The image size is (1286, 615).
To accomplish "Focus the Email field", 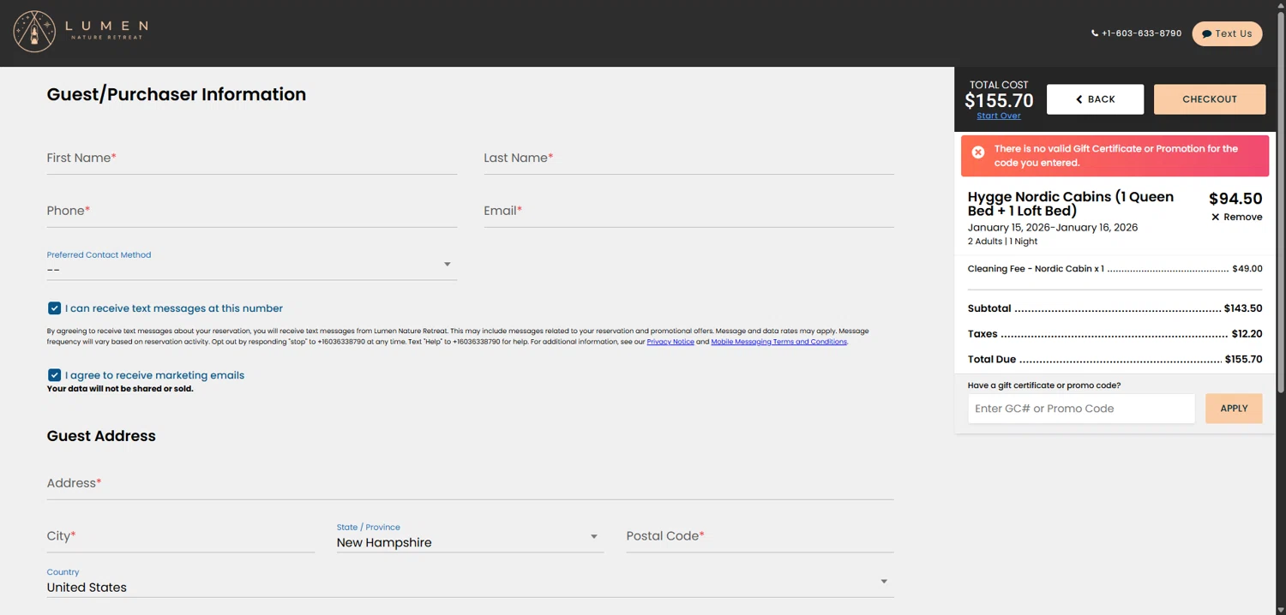I will pos(688,212).
